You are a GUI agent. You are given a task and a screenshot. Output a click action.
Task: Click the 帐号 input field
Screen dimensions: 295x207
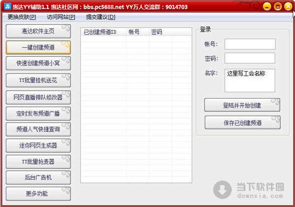250,44
